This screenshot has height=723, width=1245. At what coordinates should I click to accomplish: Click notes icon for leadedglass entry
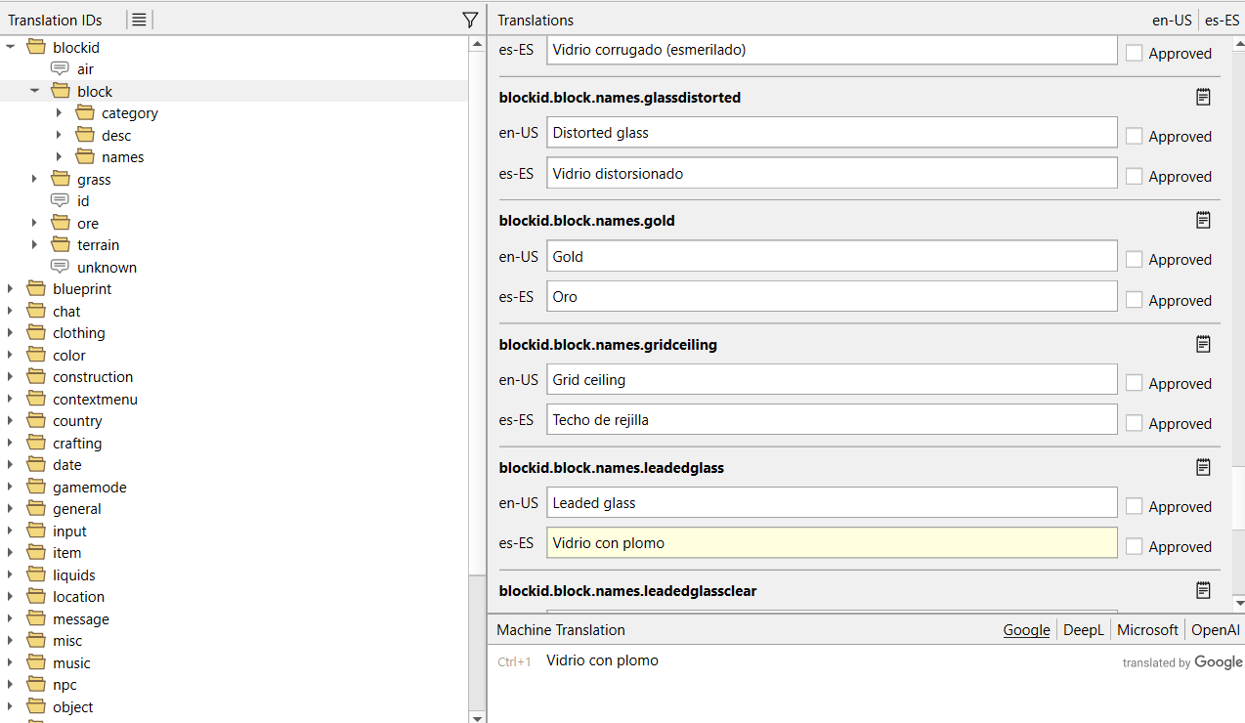pos(1203,467)
